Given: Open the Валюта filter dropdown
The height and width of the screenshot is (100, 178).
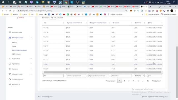Looking at the screenshot, I should 139,76.
